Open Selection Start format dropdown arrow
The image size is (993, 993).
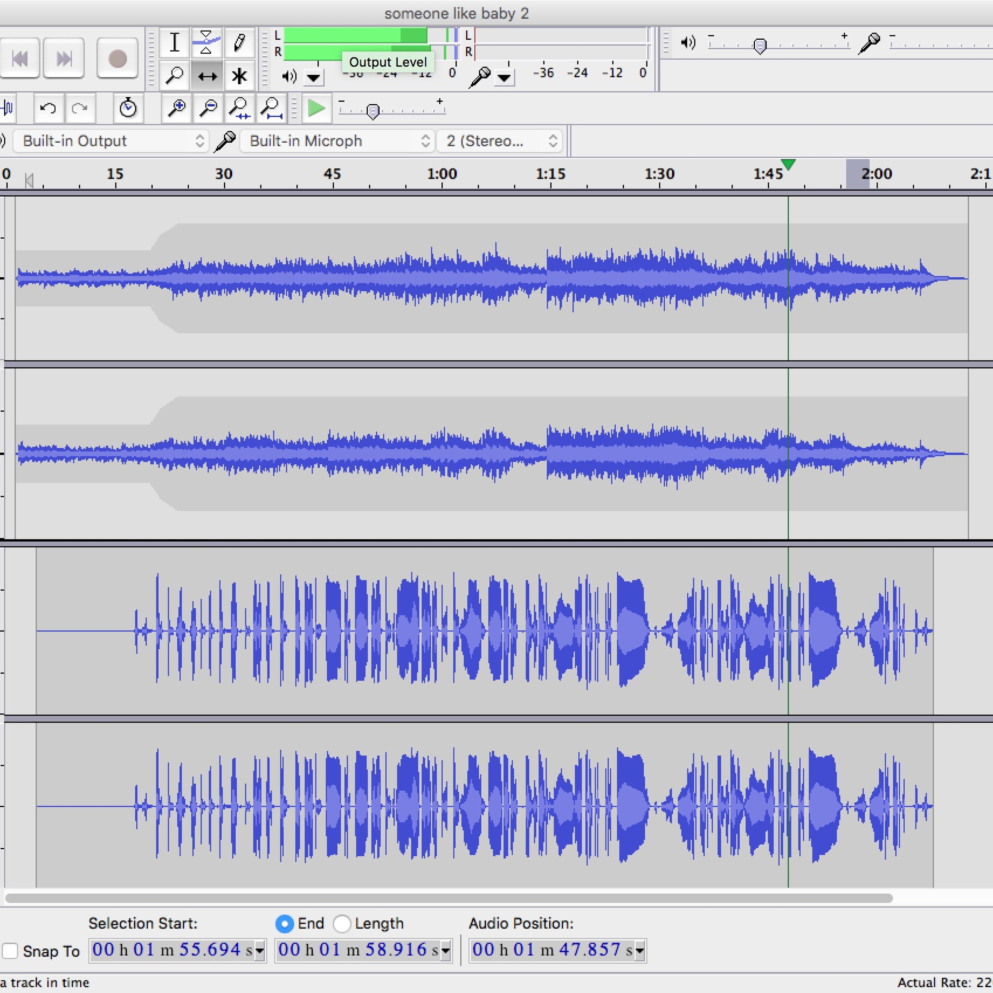click(x=260, y=950)
